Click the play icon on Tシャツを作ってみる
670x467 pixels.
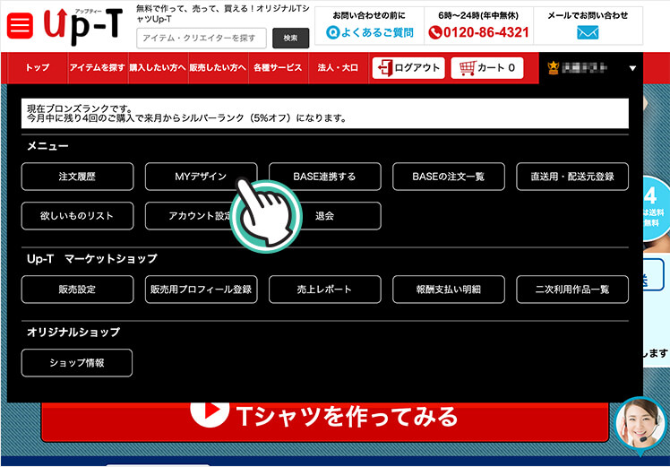(210, 415)
